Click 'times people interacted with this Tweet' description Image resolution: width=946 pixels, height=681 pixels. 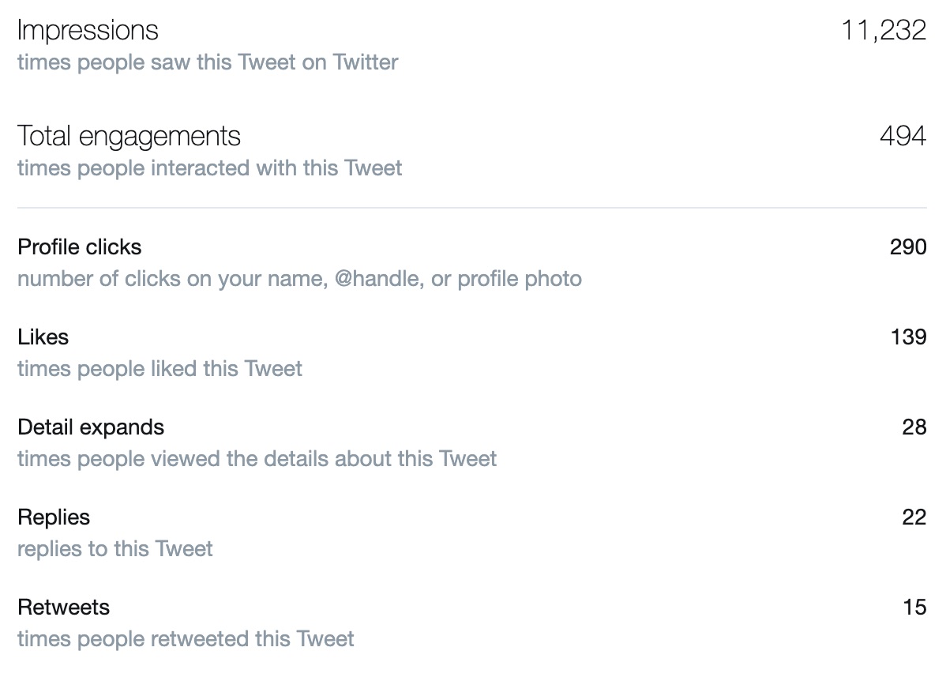(209, 168)
